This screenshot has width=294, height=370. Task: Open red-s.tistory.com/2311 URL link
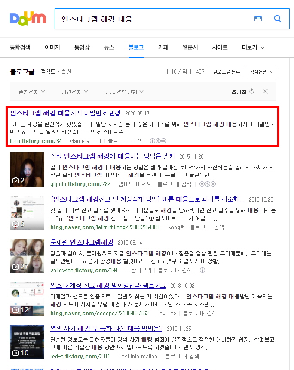click(80, 357)
